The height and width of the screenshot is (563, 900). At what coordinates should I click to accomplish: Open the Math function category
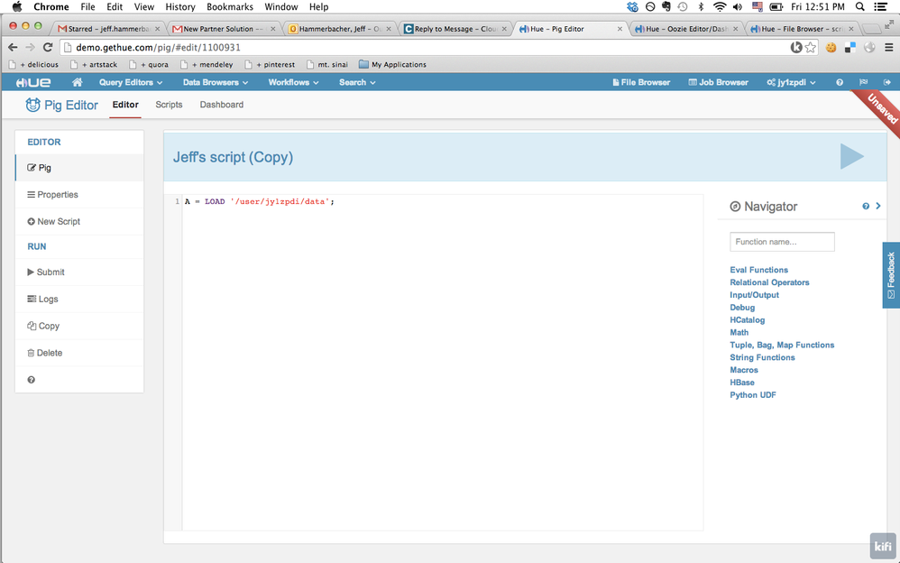click(x=739, y=333)
